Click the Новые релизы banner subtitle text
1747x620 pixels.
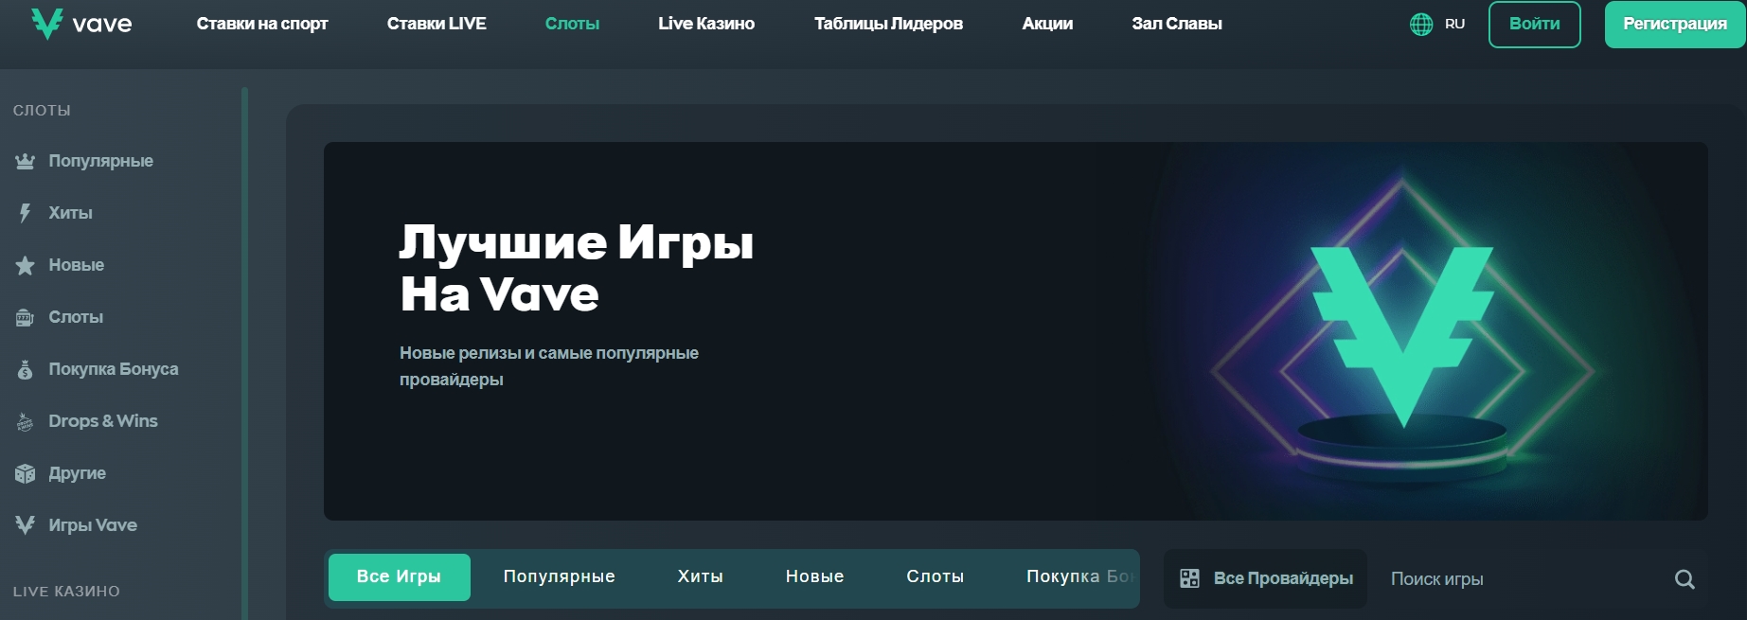pos(549,366)
